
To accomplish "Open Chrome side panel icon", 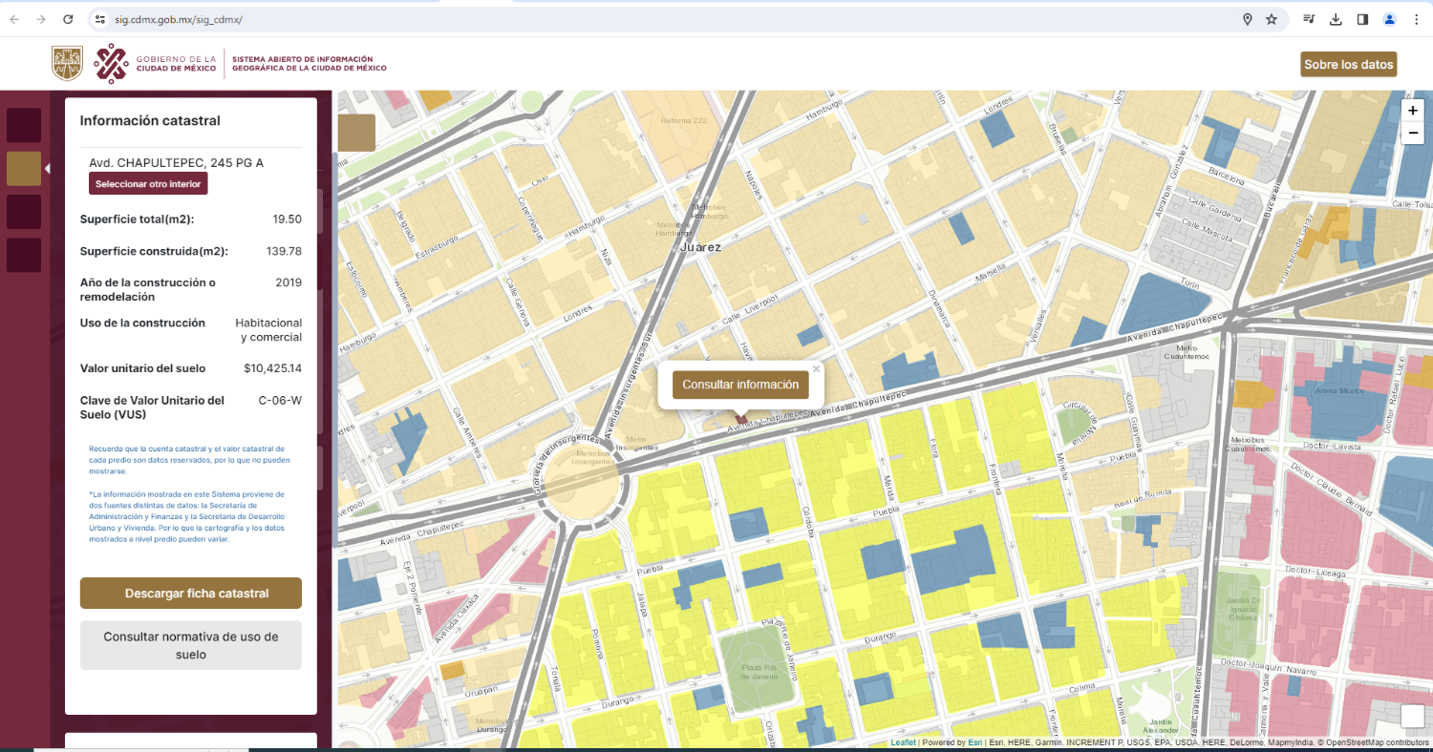I will point(1362,19).
